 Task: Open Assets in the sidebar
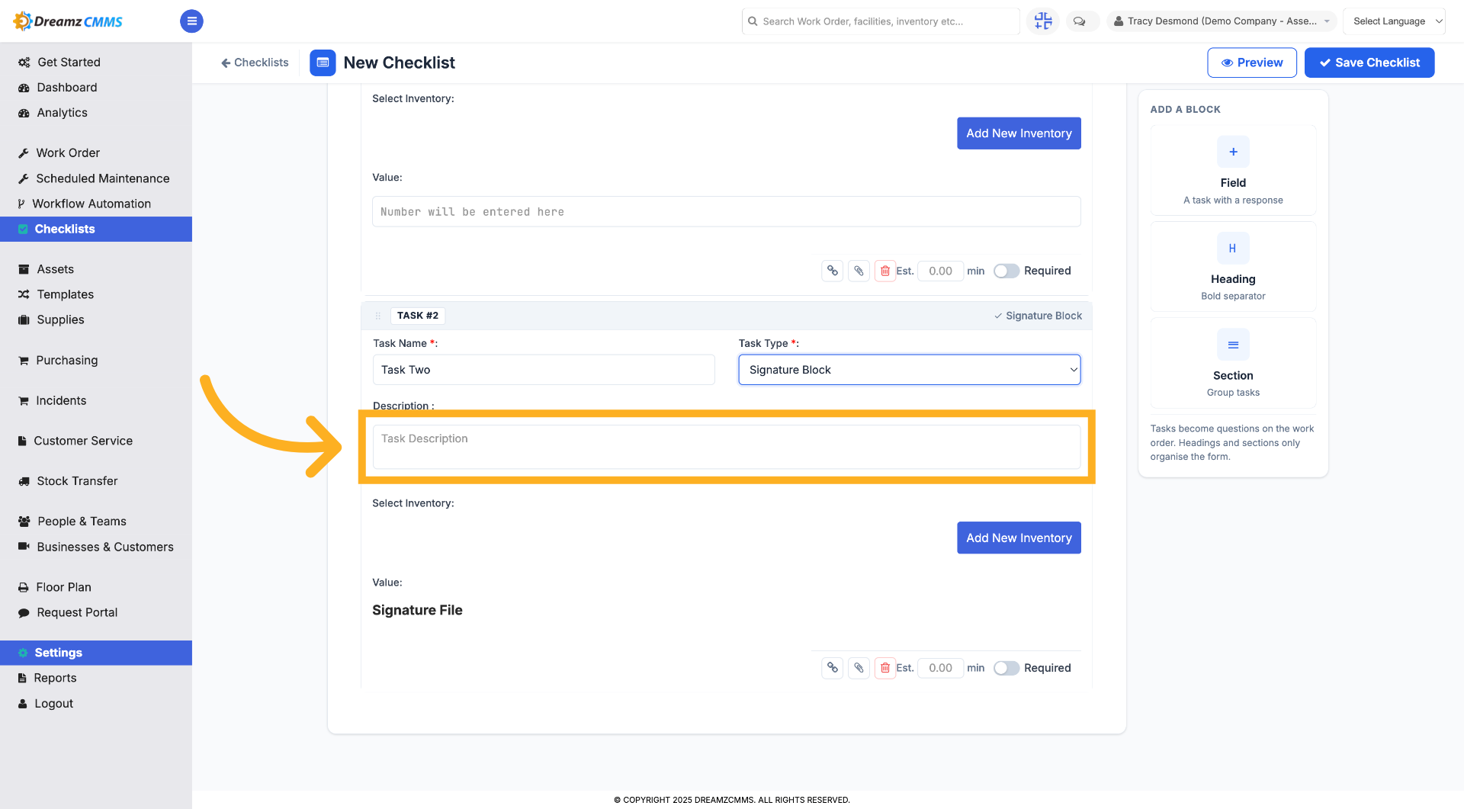click(56, 269)
